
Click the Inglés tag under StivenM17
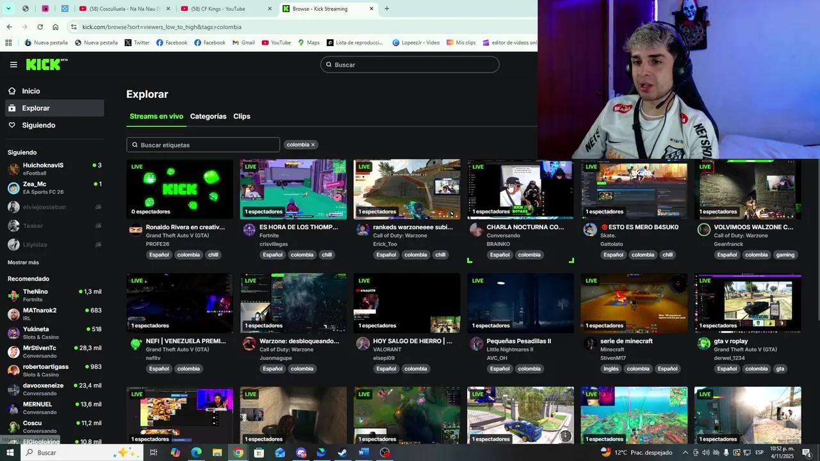(611, 369)
